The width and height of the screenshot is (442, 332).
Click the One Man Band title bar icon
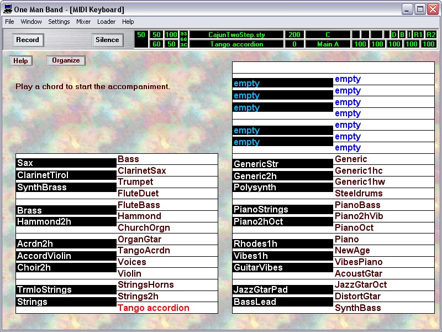(8, 9)
